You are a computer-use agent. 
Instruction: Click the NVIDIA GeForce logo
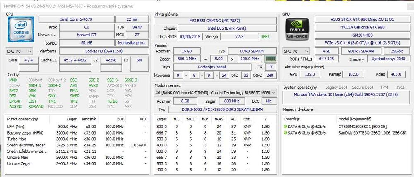[x=296, y=30]
